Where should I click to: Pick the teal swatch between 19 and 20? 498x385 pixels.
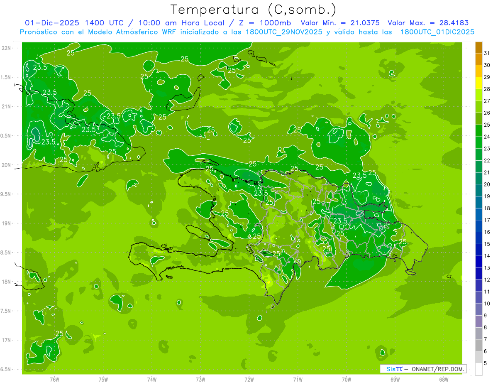point(478,190)
